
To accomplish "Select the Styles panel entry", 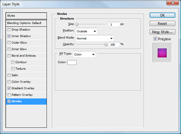I will click(x=26, y=16).
